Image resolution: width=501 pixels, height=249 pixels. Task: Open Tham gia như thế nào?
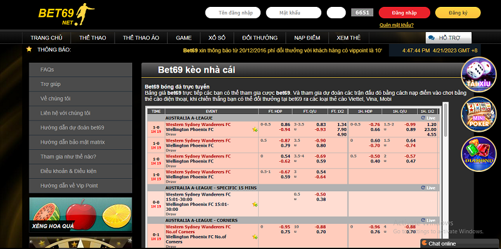point(81,157)
